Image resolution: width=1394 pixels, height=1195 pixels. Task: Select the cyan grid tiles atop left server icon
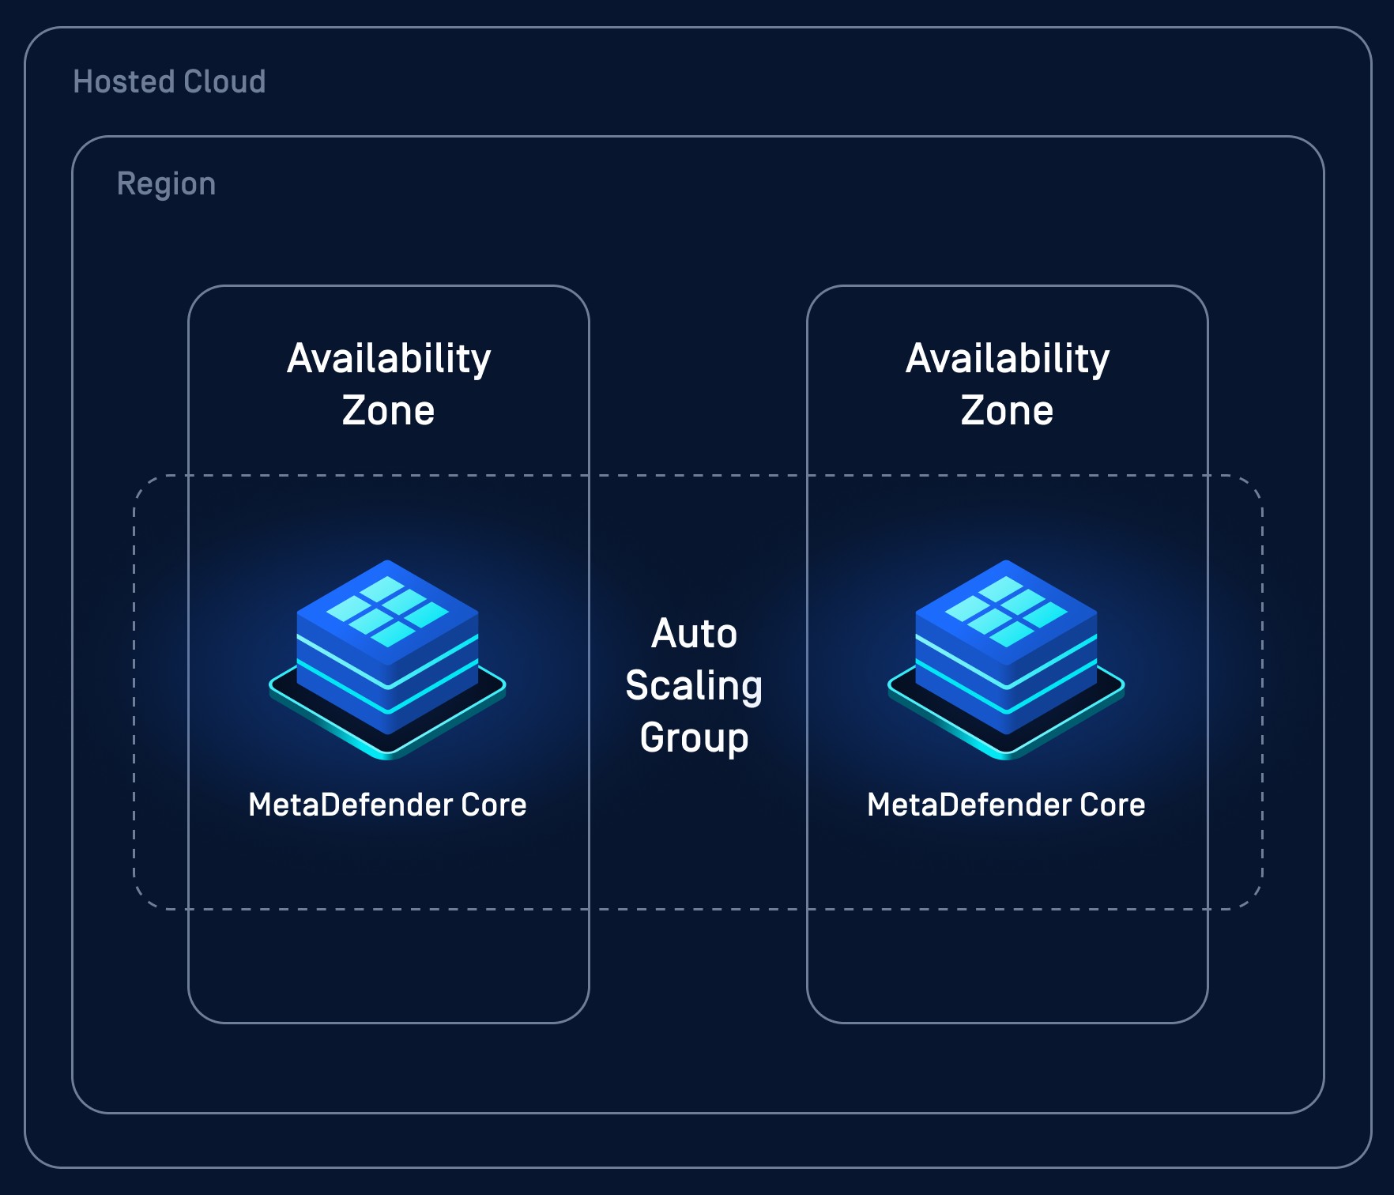pos(387,610)
